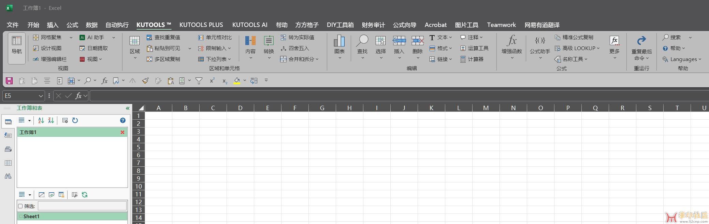The image size is (709, 224).
Task: Switch to the KUTOOLS PLUS tab
Action: click(201, 25)
